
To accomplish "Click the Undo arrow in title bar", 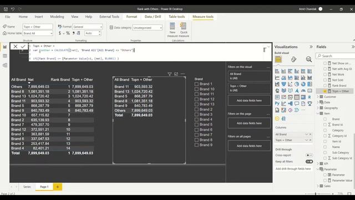I will [13, 9].
